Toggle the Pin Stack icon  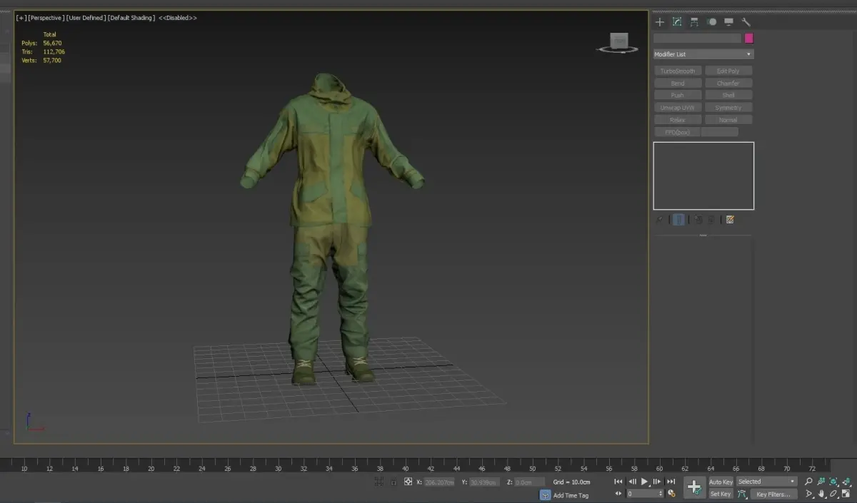click(659, 220)
